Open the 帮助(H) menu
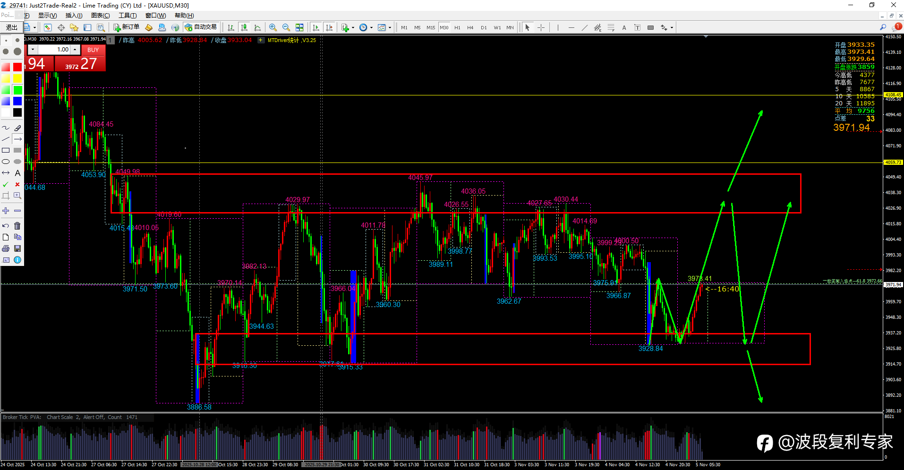This screenshot has height=470, width=904. [x=184, y=16]
